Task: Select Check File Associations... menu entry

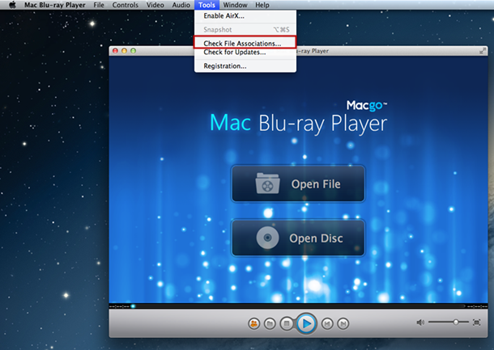Action: pyautogui.click(x=245, y=43)
